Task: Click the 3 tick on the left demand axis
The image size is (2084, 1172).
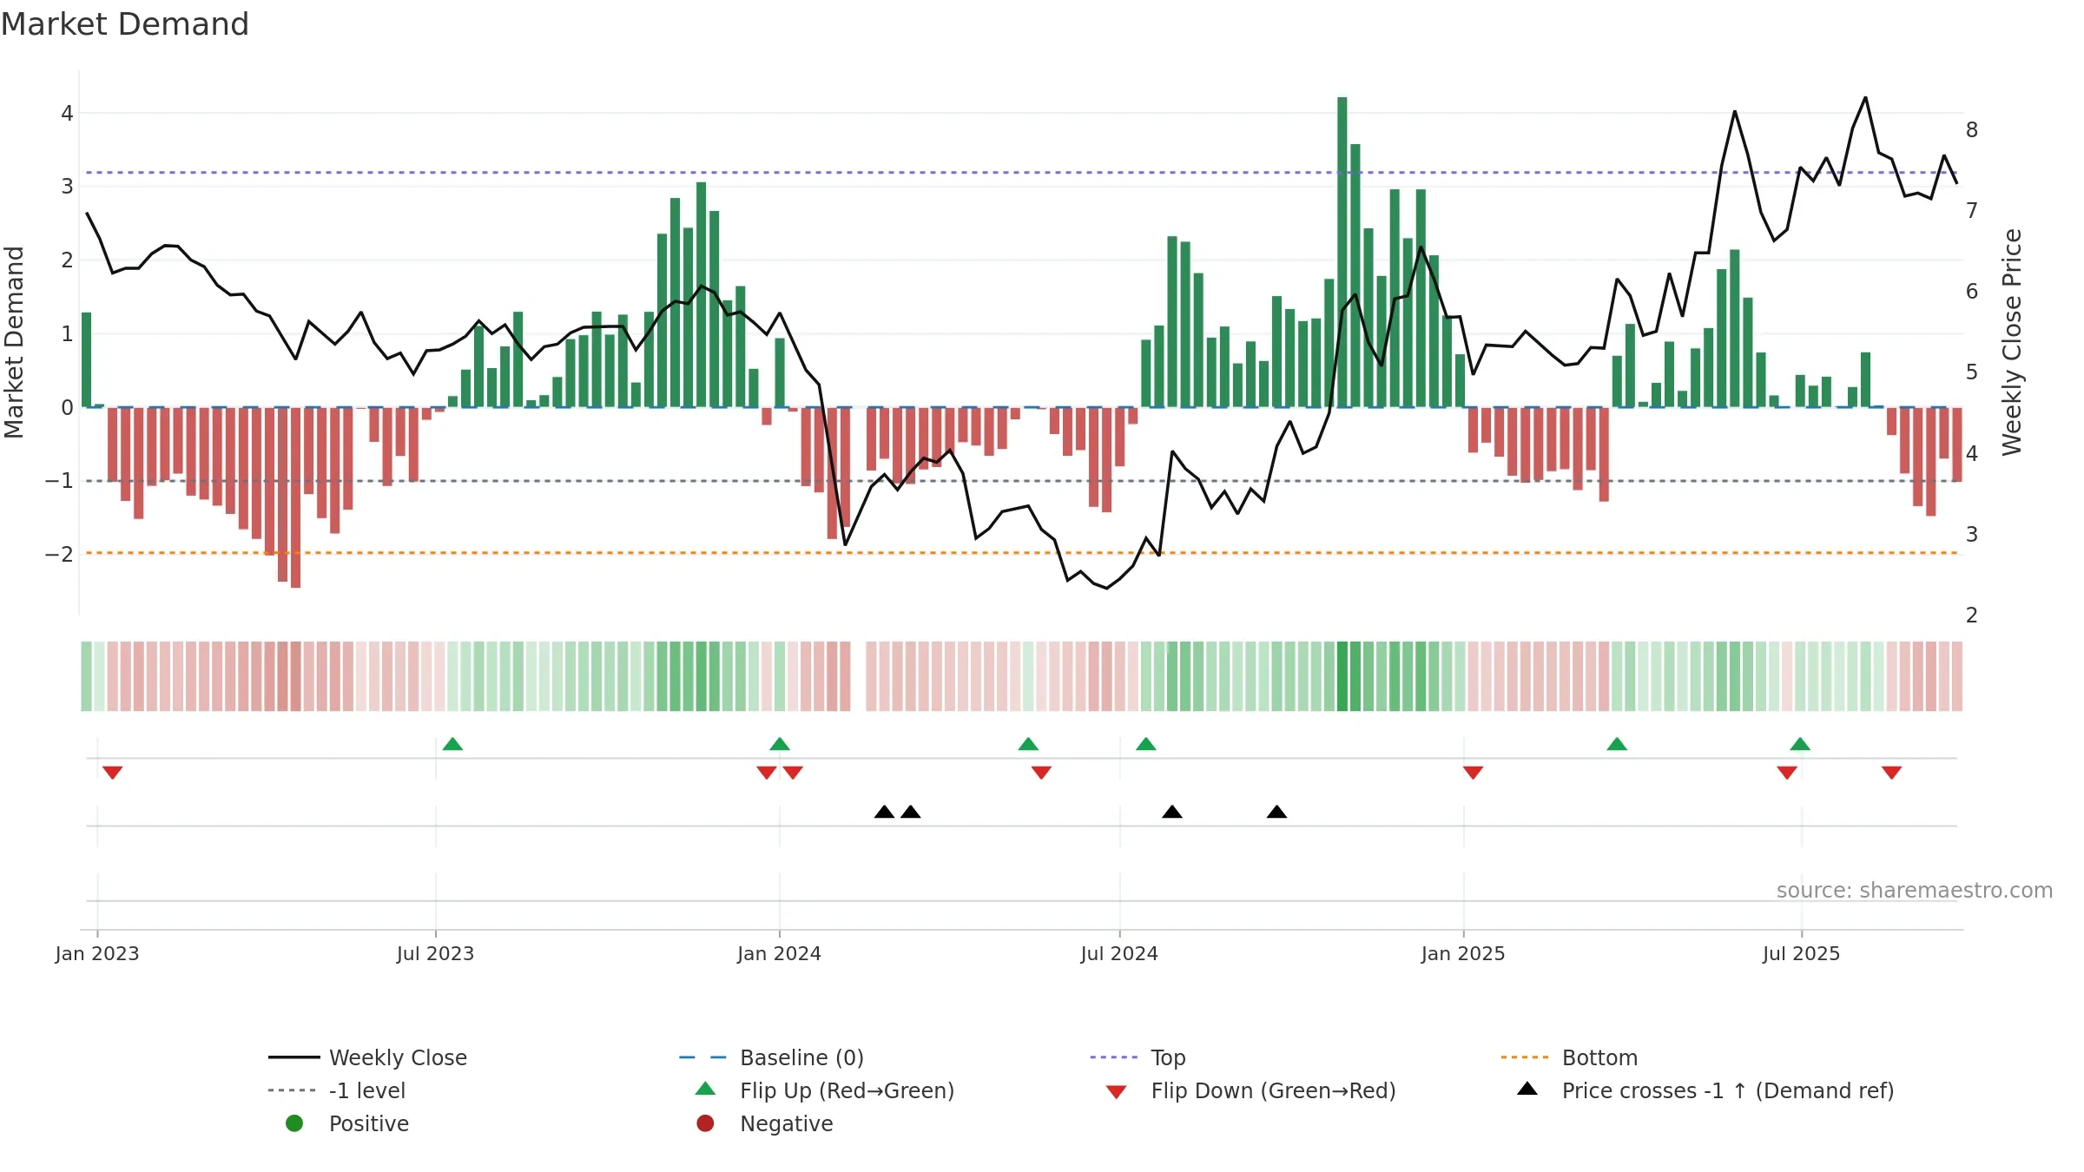Action: tap(67, 187)
